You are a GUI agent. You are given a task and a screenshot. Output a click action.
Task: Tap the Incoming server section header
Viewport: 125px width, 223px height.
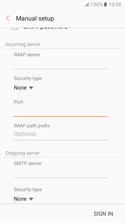pos(23,44)
